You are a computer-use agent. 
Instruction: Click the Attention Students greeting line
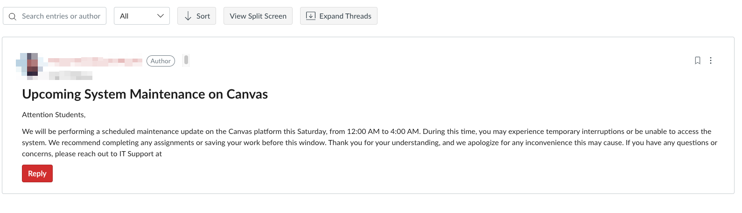(x=54, y=115)
